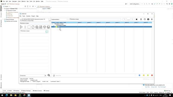173x97 pixels.
Task: Click the open box package icon
Action: (x=45, y=27)
